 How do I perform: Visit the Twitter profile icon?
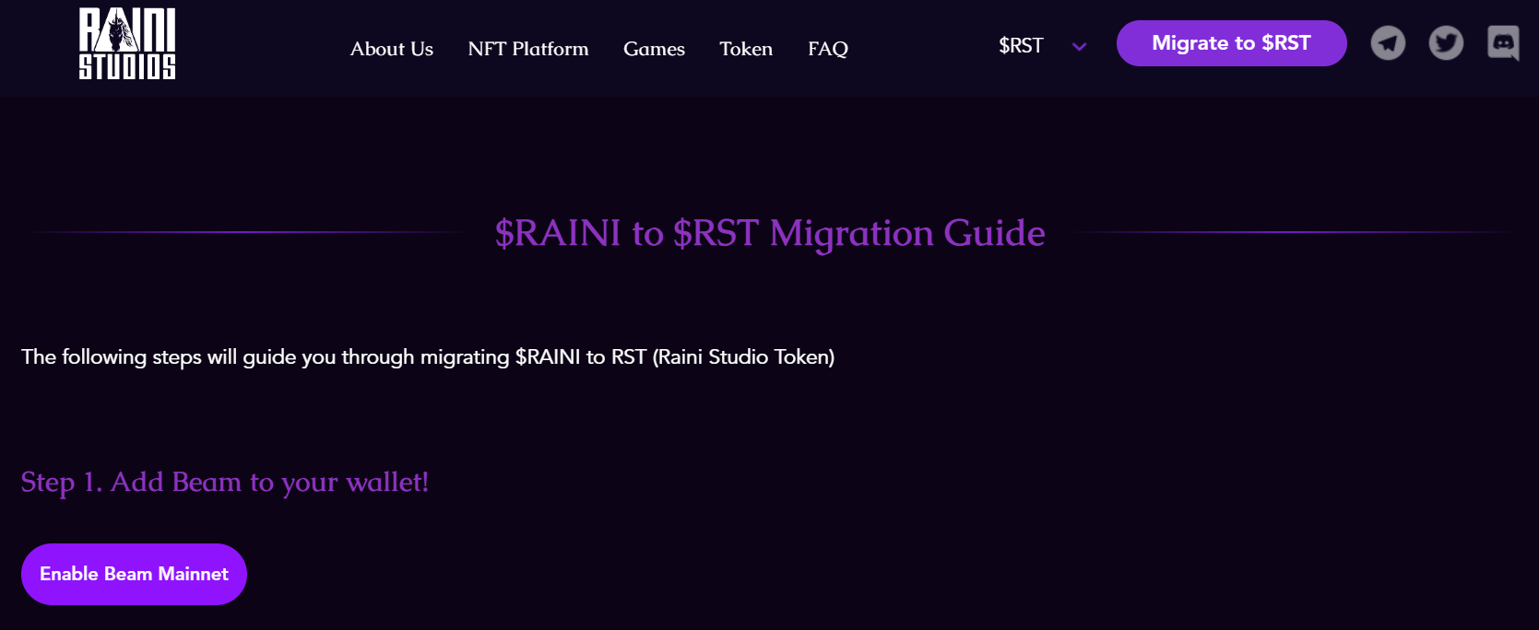coord(1446,42)
